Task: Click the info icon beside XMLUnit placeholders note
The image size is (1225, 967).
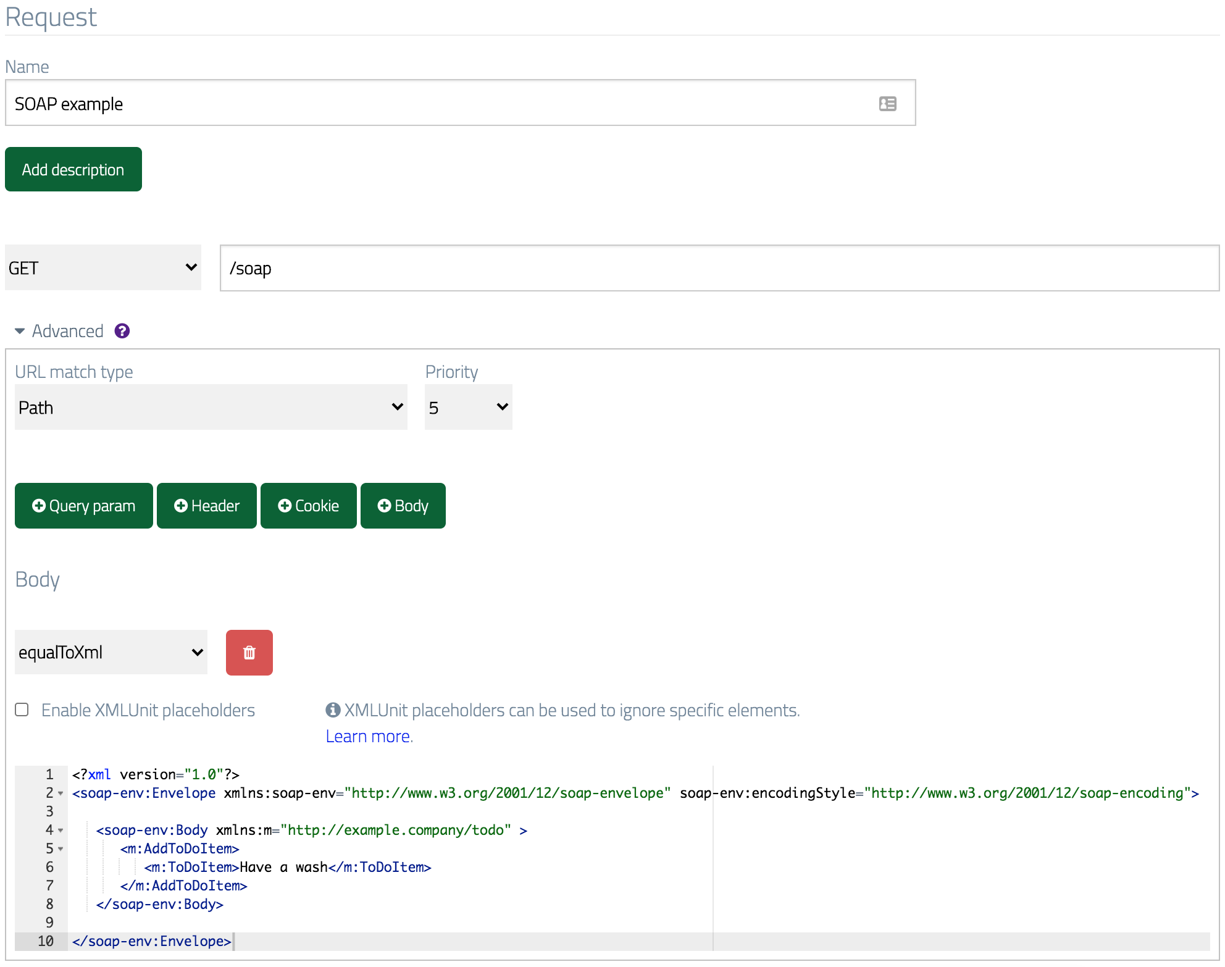Action: (332, 710)
